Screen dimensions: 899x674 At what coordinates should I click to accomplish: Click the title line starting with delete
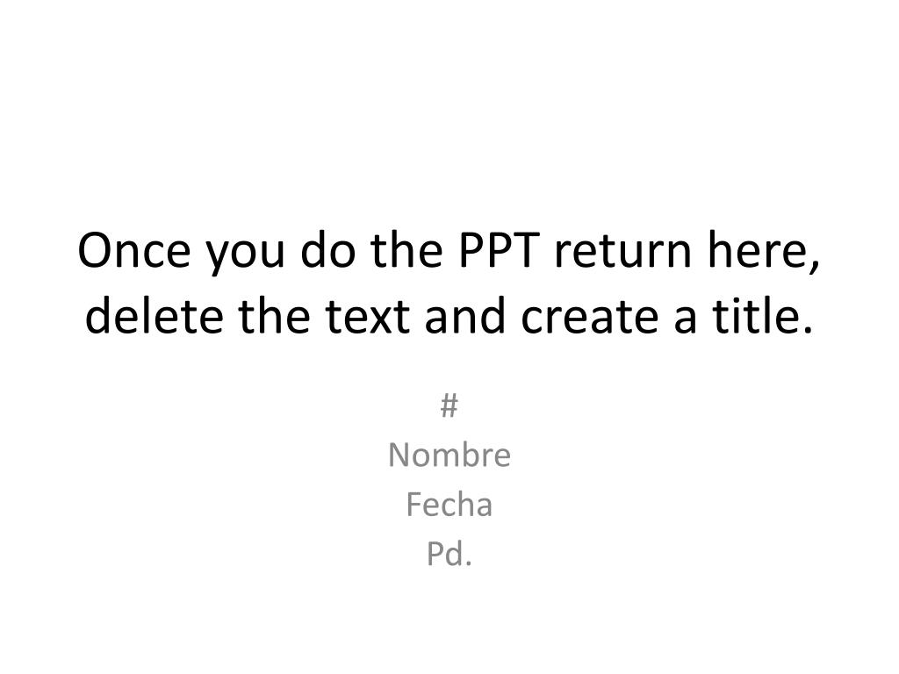coord(449,316)
